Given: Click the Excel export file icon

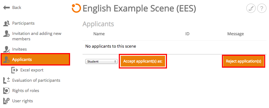Looking at the screenshot, I should (x=15, y=70).
